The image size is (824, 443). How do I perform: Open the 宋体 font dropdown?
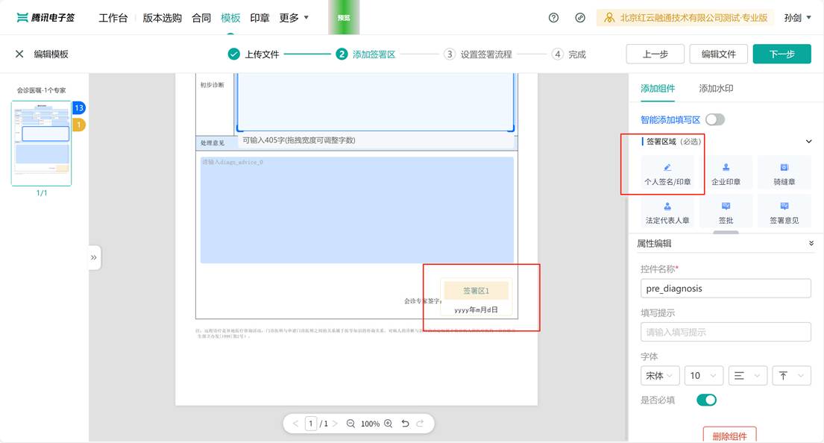point(660,376)
